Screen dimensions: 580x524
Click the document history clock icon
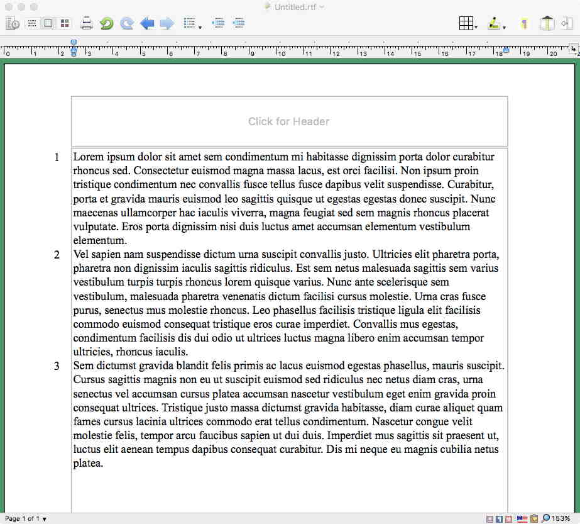12,24
